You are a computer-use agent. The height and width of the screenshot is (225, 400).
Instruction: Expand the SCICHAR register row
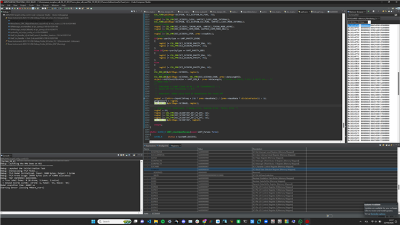click(x=147, y=167)
